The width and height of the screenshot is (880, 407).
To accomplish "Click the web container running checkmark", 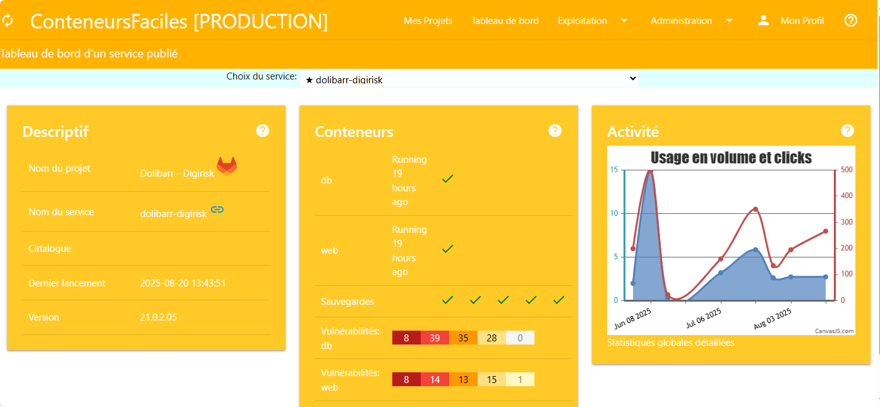I will (x=448, y=249).
